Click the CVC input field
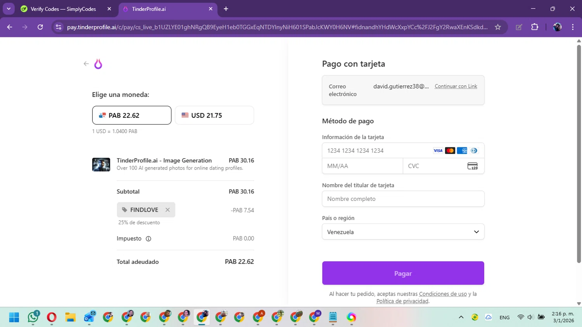The image size is (582, 327). click(x=443, y=166)
